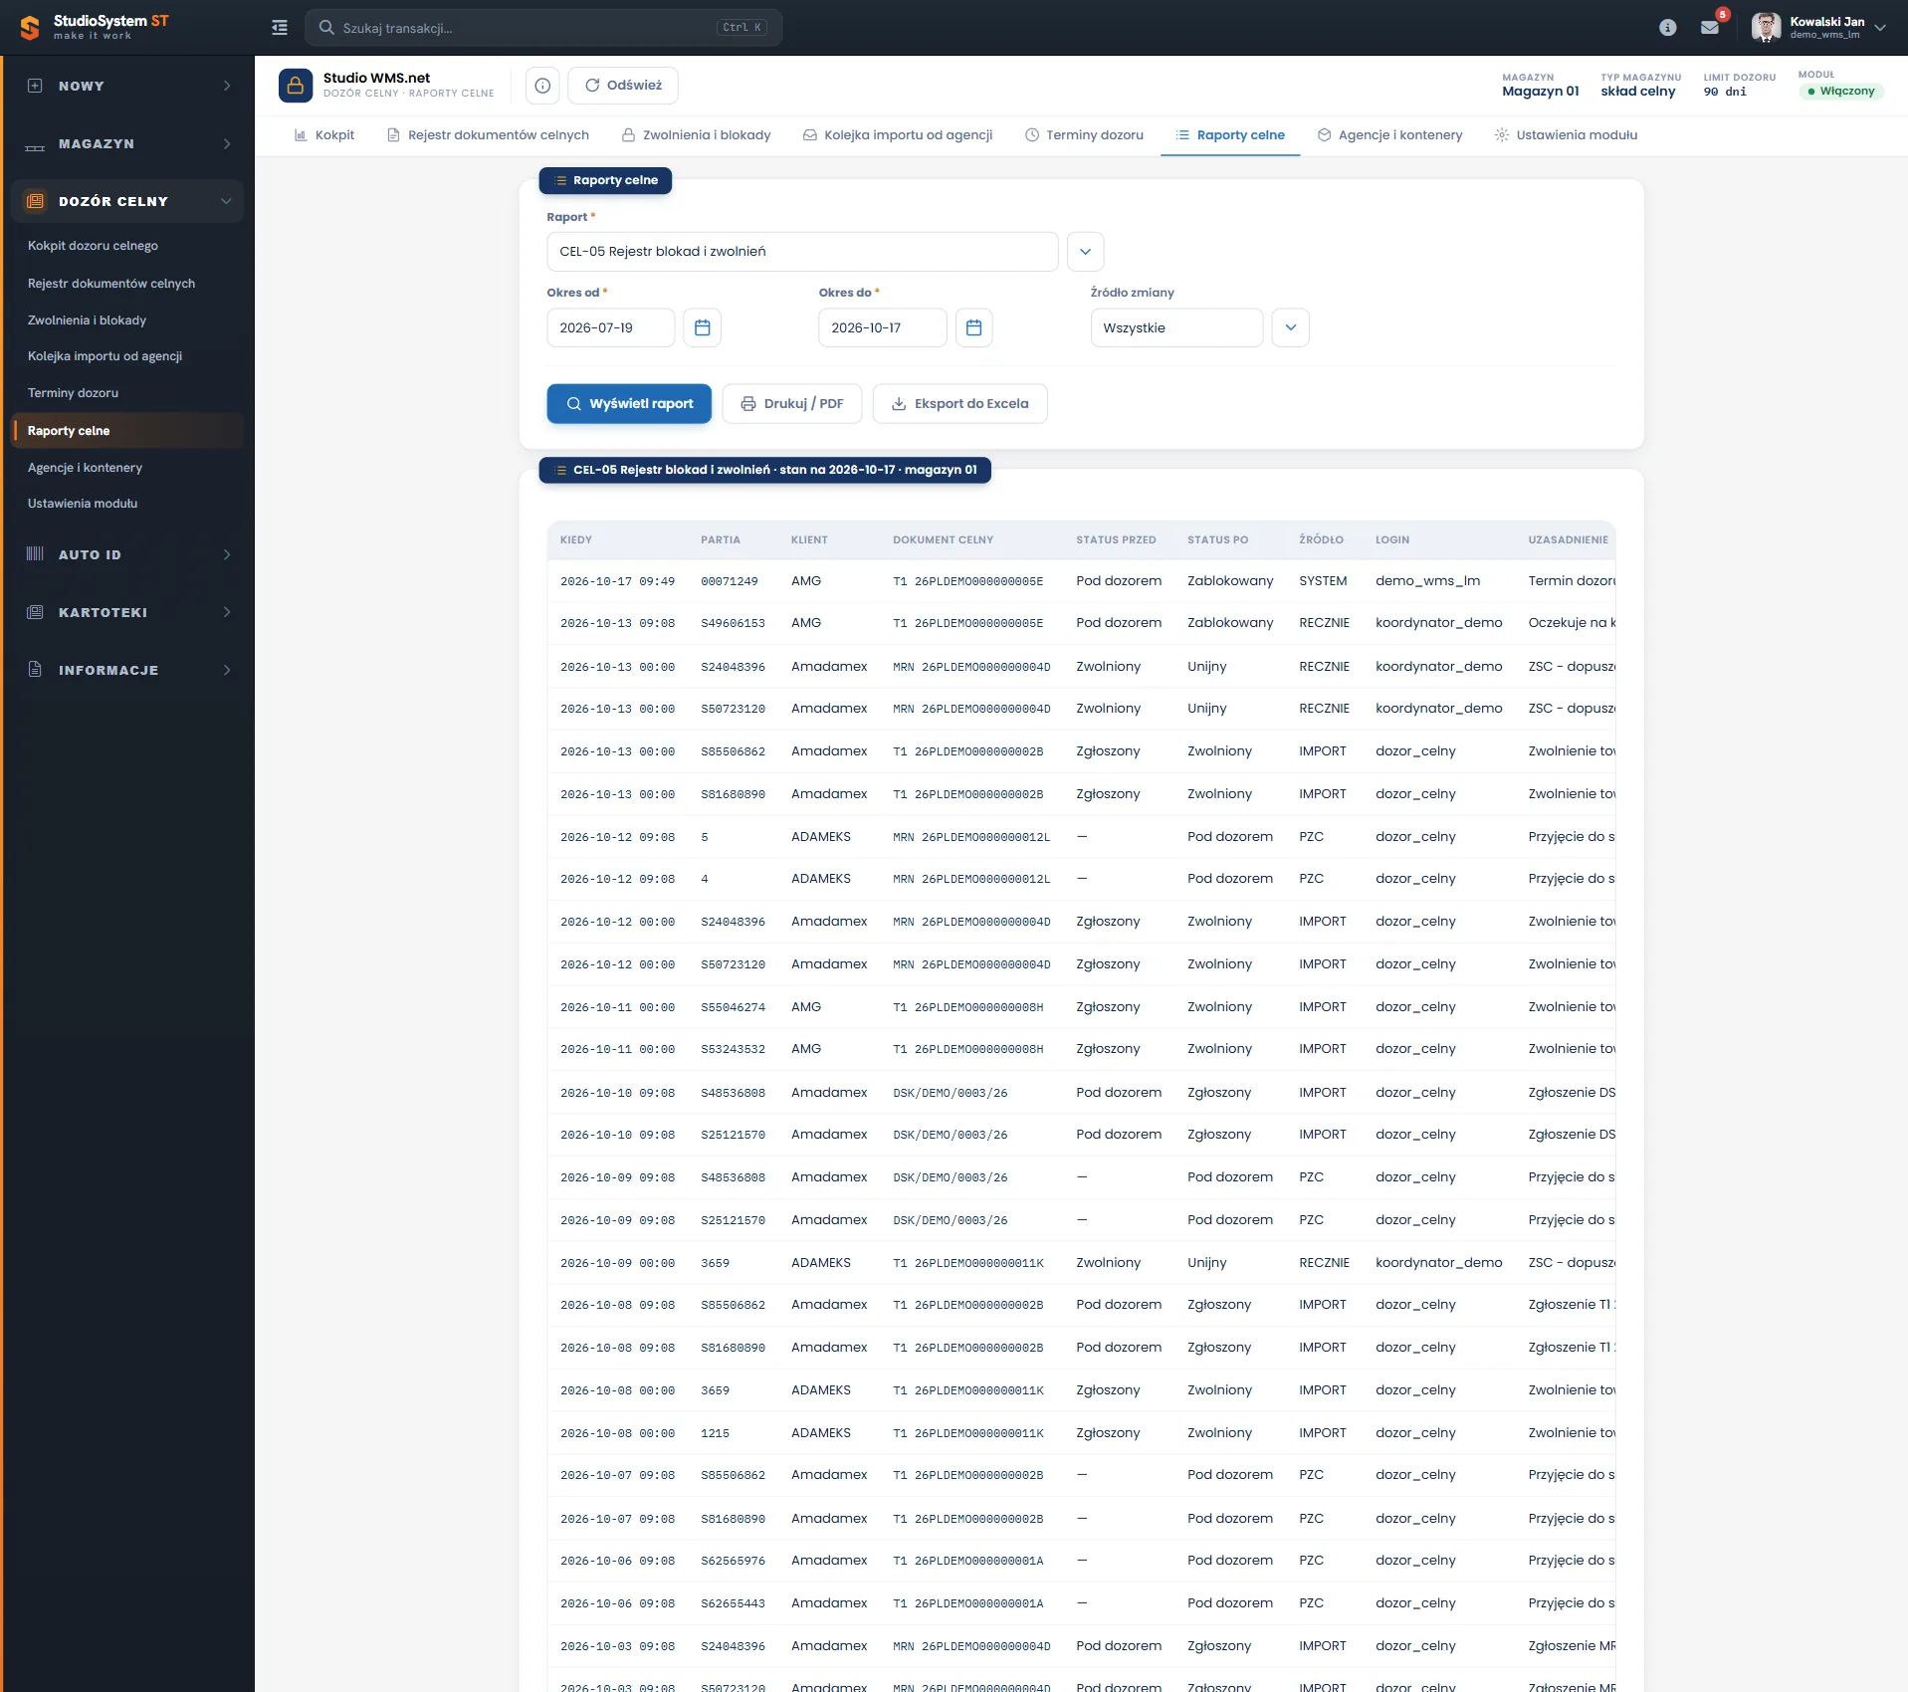Click the Dozór celny sidebar icon
1908x1692 pixels.
pyautogui.click(x=35, y=201)
